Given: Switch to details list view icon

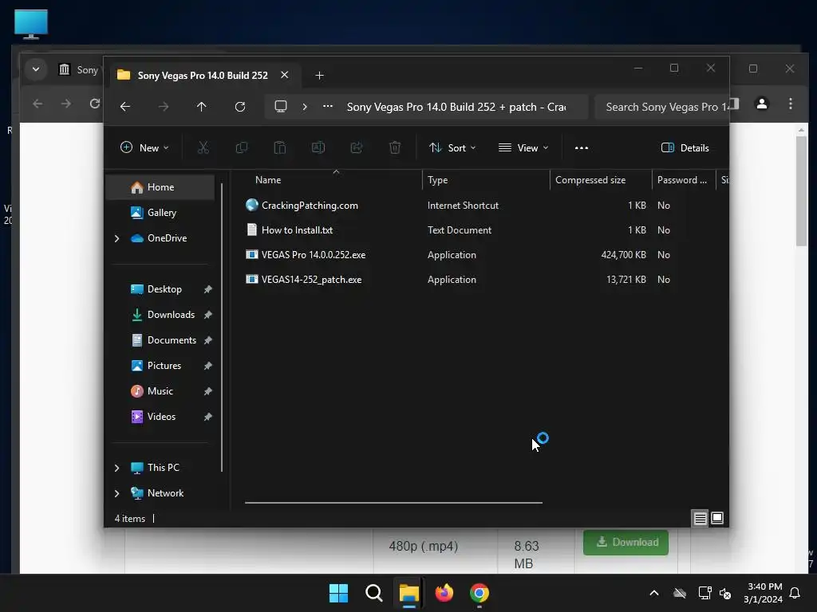Looking at the screenshot, I should click(x=700, y=518).
